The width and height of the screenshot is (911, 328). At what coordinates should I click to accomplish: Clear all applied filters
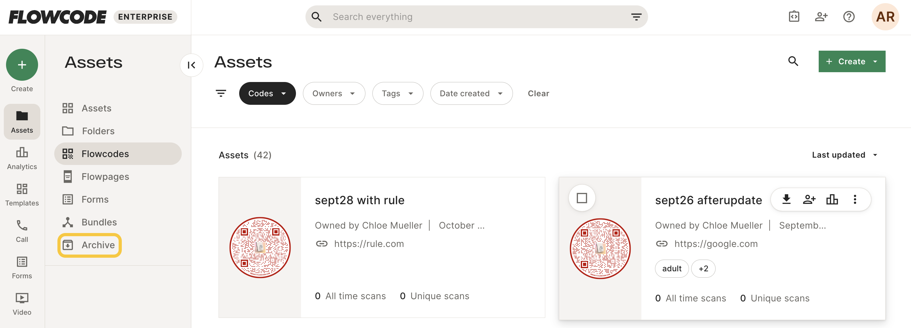[x=538, y=94]
